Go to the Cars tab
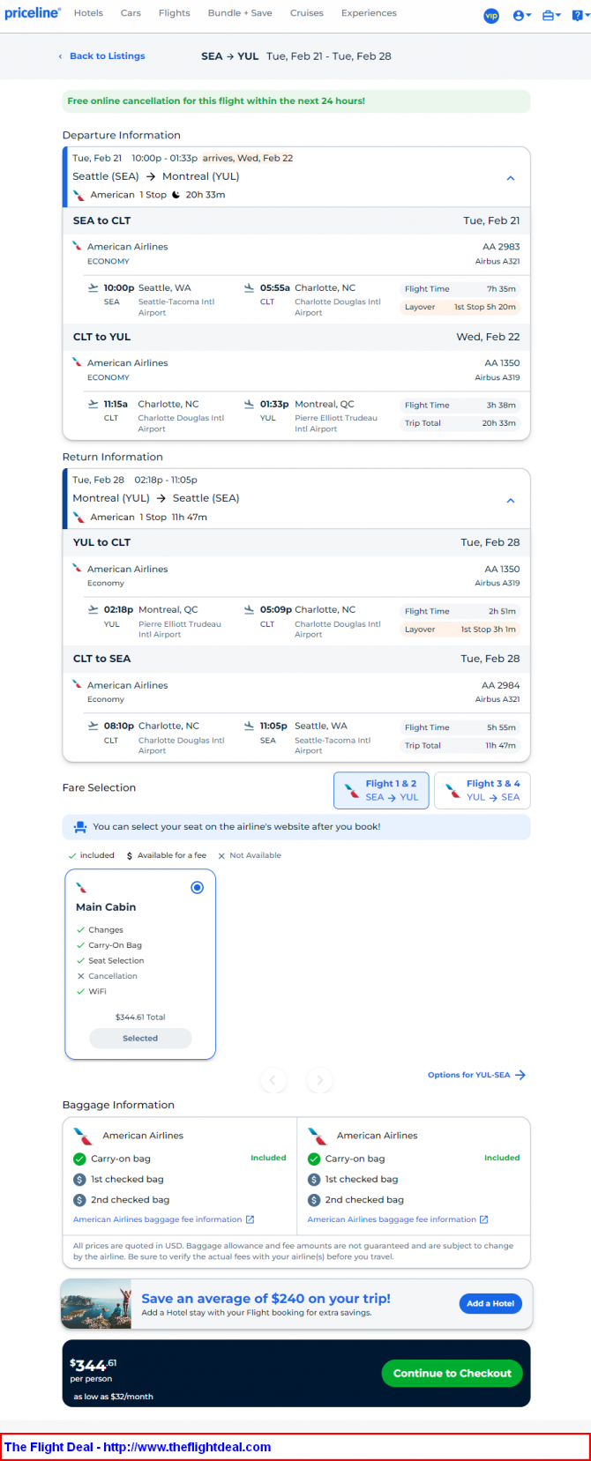Viewport: 591px width, 1461px height. coord(131,13)
